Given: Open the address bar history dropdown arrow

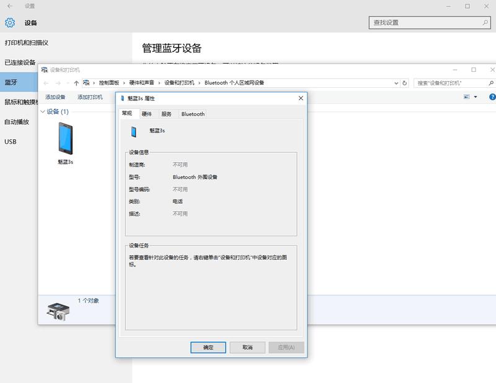Looking at the screenshot, I should (x=397, y=82).
